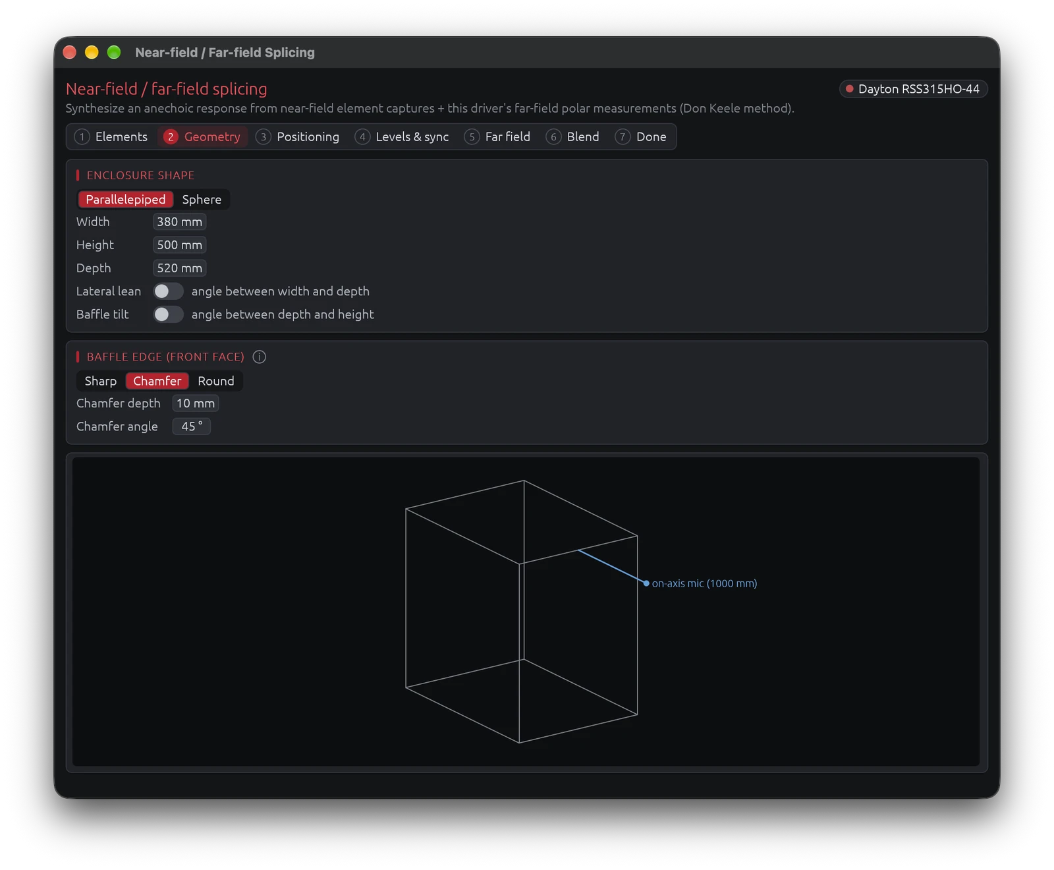Choose the Sphere enclosure shape
Image resolution: width=1054 pixels, height=870 pixels.
click(202, 199)
